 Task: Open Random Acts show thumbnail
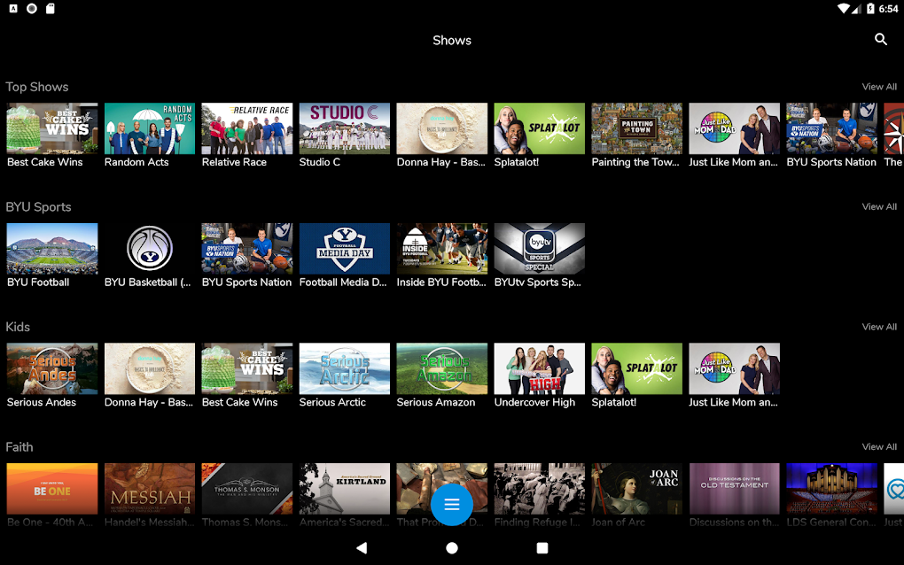149,128
